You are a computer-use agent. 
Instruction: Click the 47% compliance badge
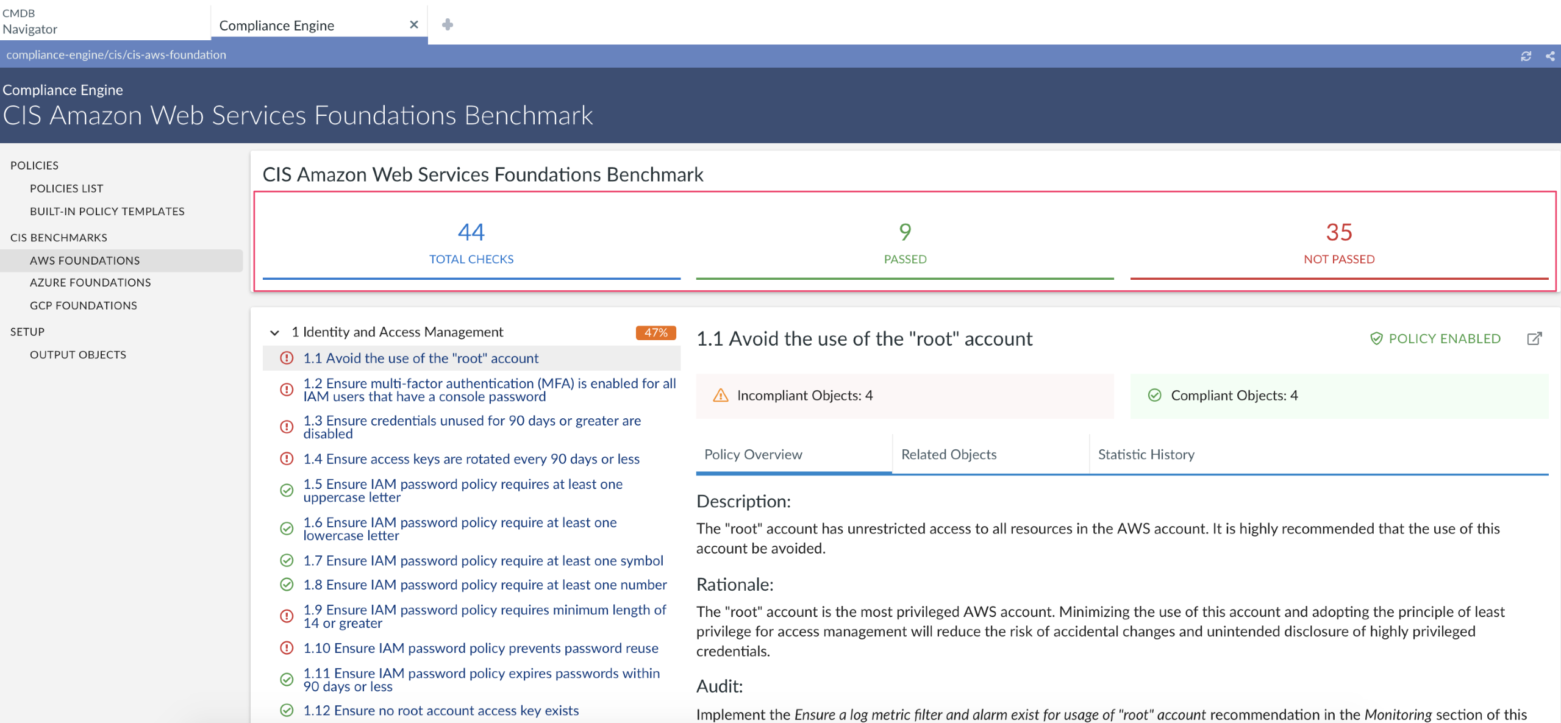tap(655, 333)
